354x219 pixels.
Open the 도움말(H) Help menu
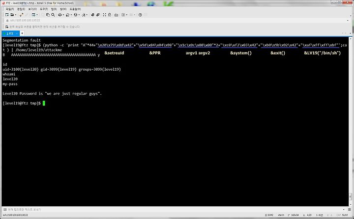[75, 9]
